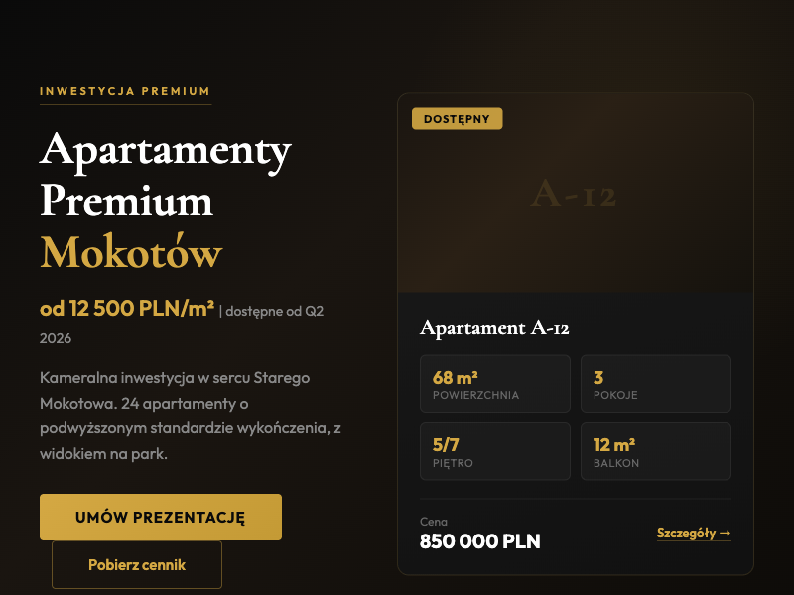Click the dostępne od Q2 2026 text
The image size is (794, 595).
click(274, 310)
